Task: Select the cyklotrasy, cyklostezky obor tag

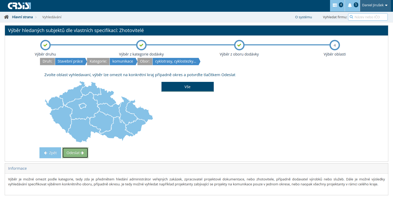Action: (175, 62)
